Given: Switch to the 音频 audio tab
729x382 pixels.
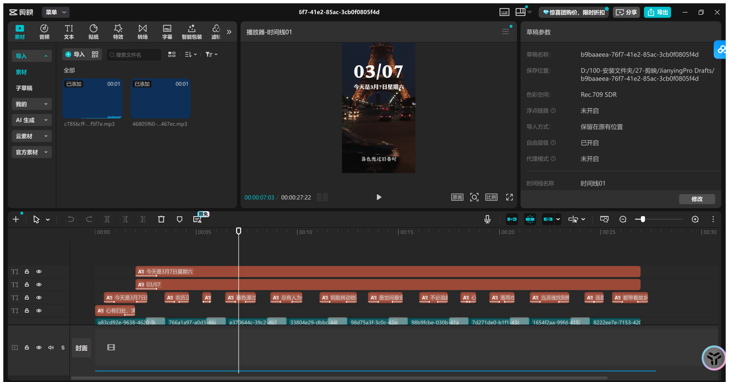Looking at the screenshot, I should click(x=44, y=32).
